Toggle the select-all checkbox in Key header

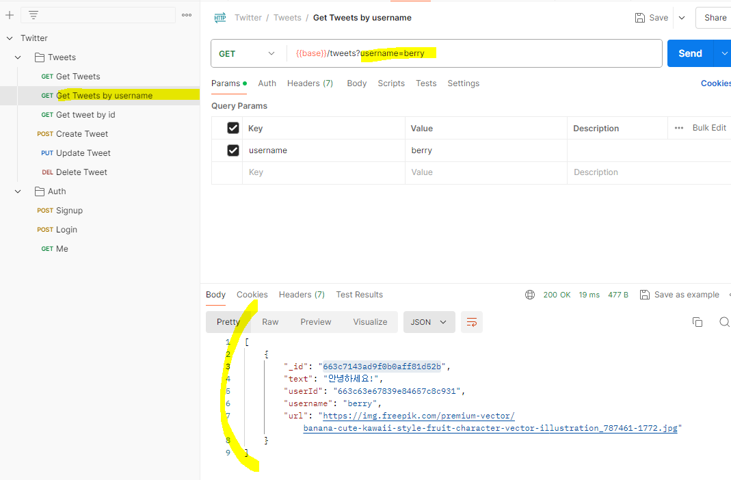[x=233, y=128]
